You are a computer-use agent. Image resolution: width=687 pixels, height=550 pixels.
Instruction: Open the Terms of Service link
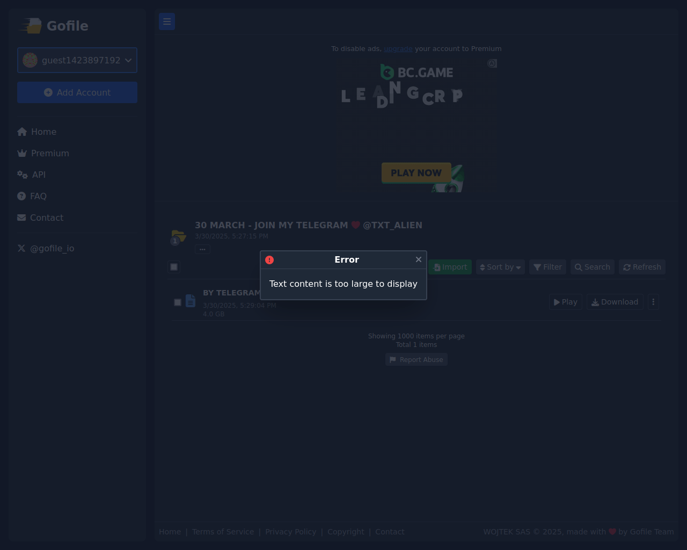(223, 532)
